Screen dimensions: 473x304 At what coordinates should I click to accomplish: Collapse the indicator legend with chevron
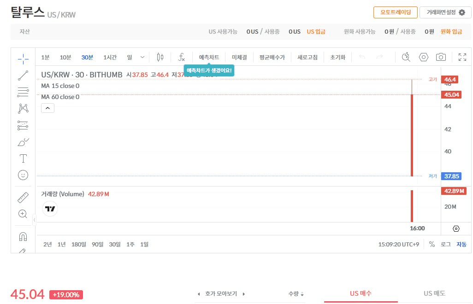tap(47, 108)
